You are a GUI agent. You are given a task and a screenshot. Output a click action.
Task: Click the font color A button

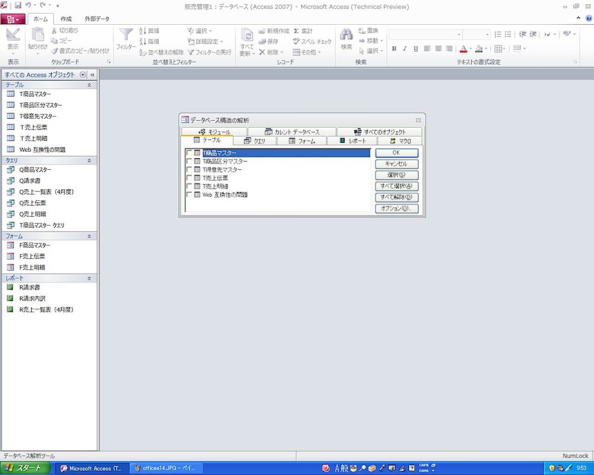pos(463,48)
